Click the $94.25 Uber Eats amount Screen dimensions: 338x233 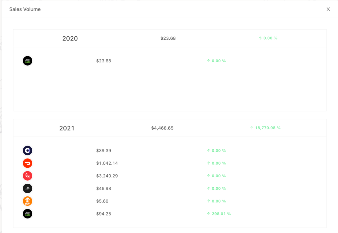tap(104, 214)
